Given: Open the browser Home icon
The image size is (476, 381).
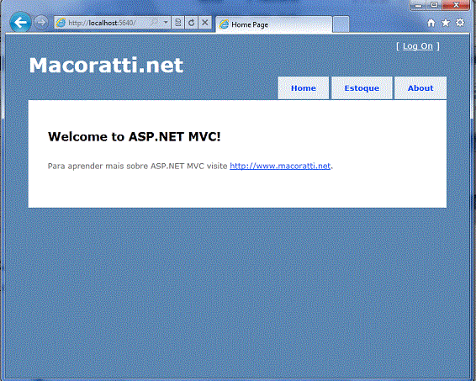Looking at the screenshot, I should 431,23.
